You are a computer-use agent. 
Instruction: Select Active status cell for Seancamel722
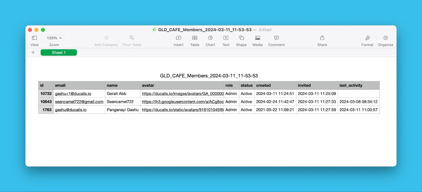(247, 102)
